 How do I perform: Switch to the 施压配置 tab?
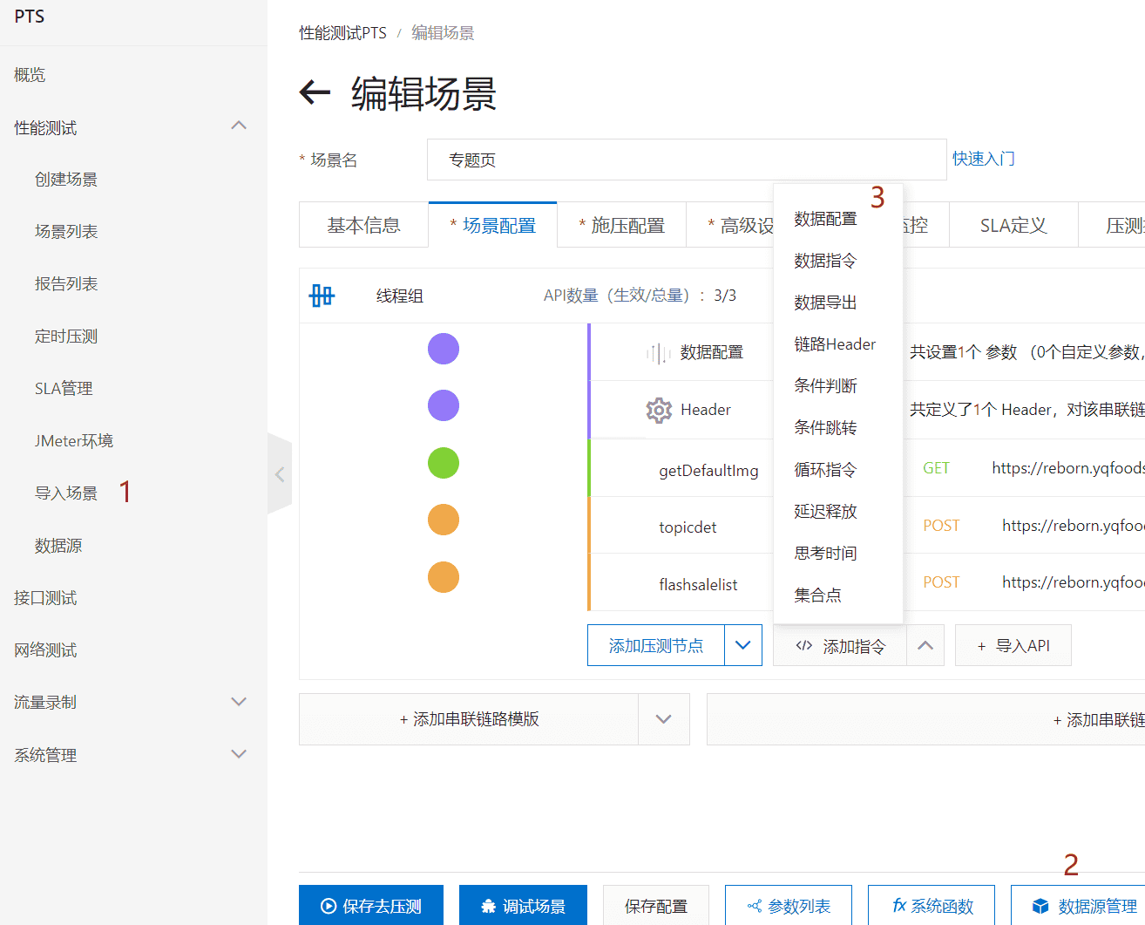(x=621, y=226)
